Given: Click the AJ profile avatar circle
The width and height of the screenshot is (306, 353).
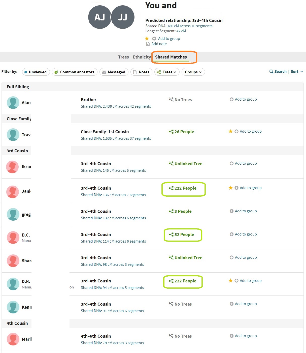Looking at the screenshot, I should [x=99, y=17].
